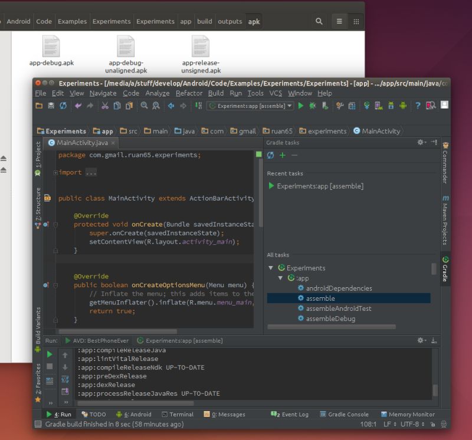Fold the onCreate method block
472x440 pixels.
pyautogui.click(x=55, y=225)
